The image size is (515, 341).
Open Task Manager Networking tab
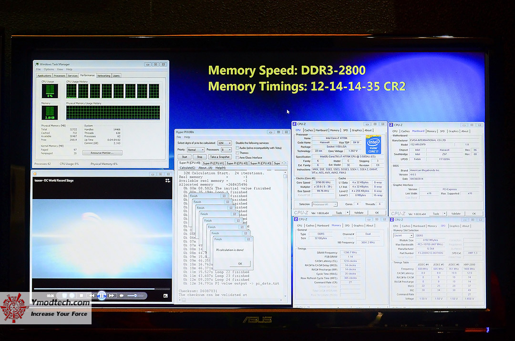104,76
